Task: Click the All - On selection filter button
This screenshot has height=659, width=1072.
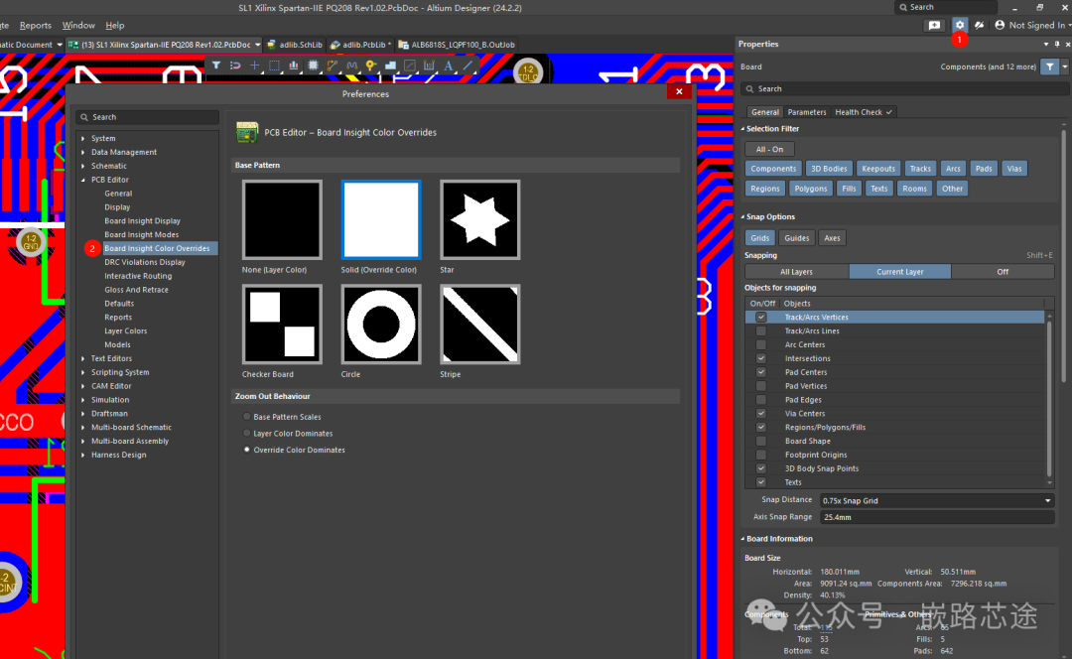Action: tap(769, 149)
